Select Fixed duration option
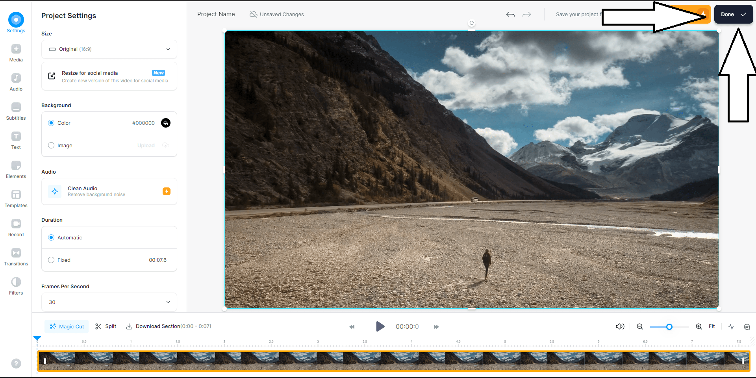This screenshot has height=378, width=756. click(51, 260)
